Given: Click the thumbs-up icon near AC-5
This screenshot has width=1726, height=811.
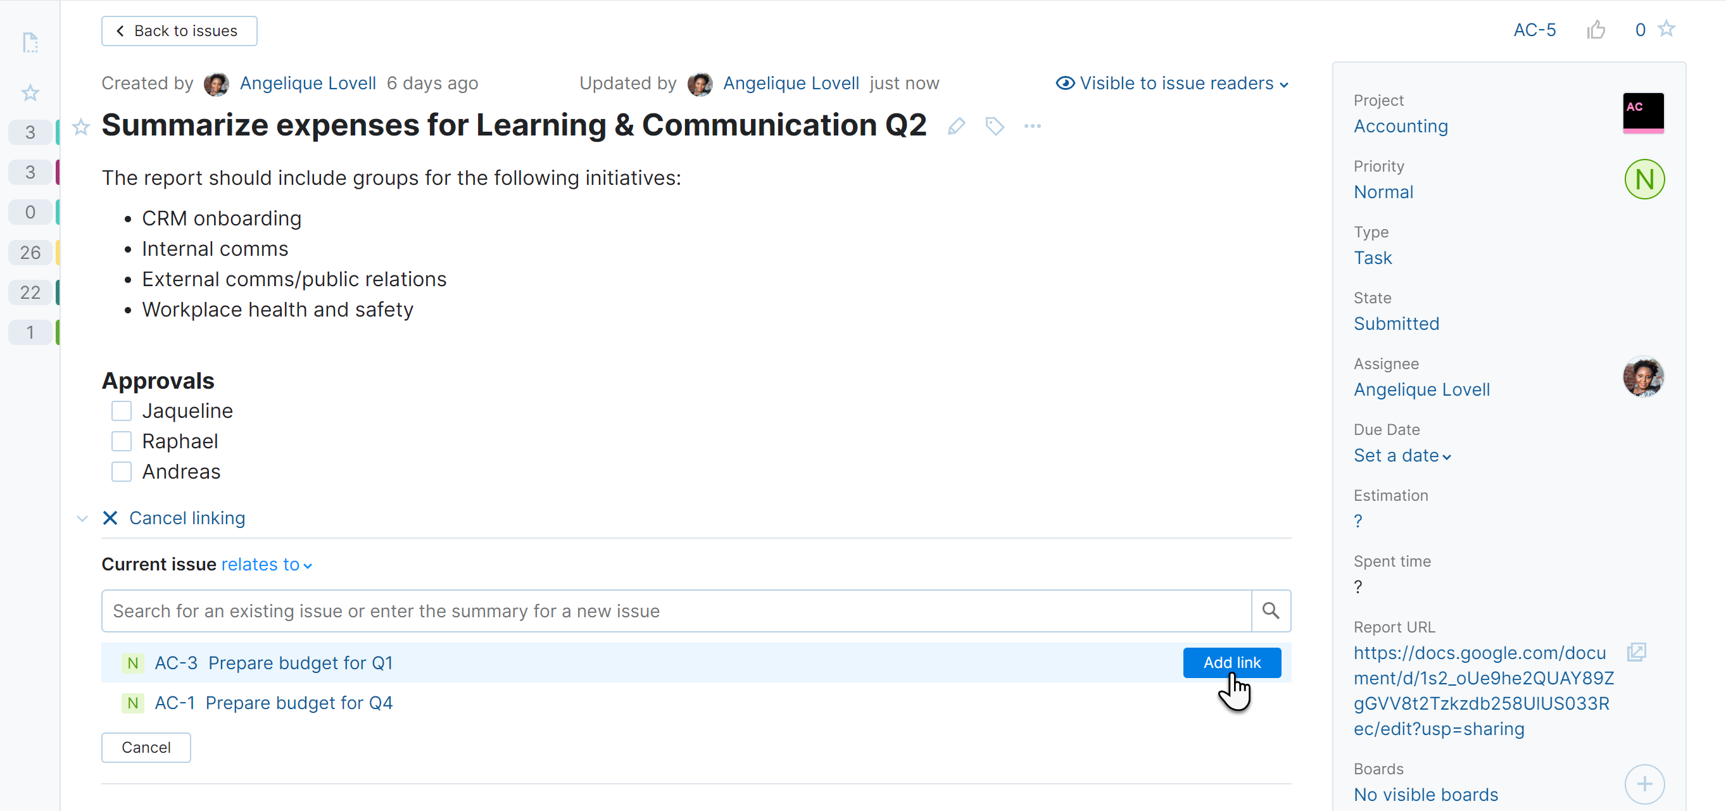Looking at the screenshot, I should 1597,30.
